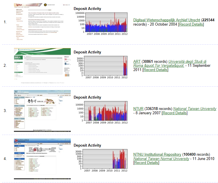Select the '30861' record count text
The height and width of the screenshot is (183, 218).
click(x=148, y=62)
